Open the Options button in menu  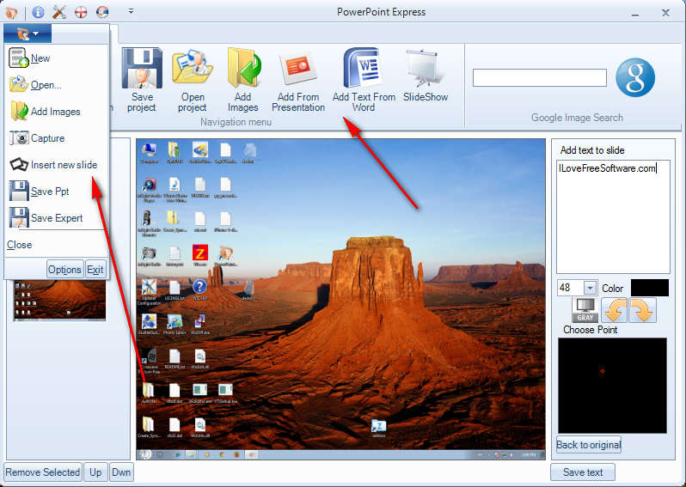[x=64, y=270]
